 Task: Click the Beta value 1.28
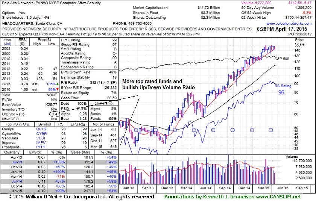pyautogui.click(x=83, y=119)
